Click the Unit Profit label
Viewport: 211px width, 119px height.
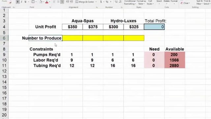(x=45, y=27)
